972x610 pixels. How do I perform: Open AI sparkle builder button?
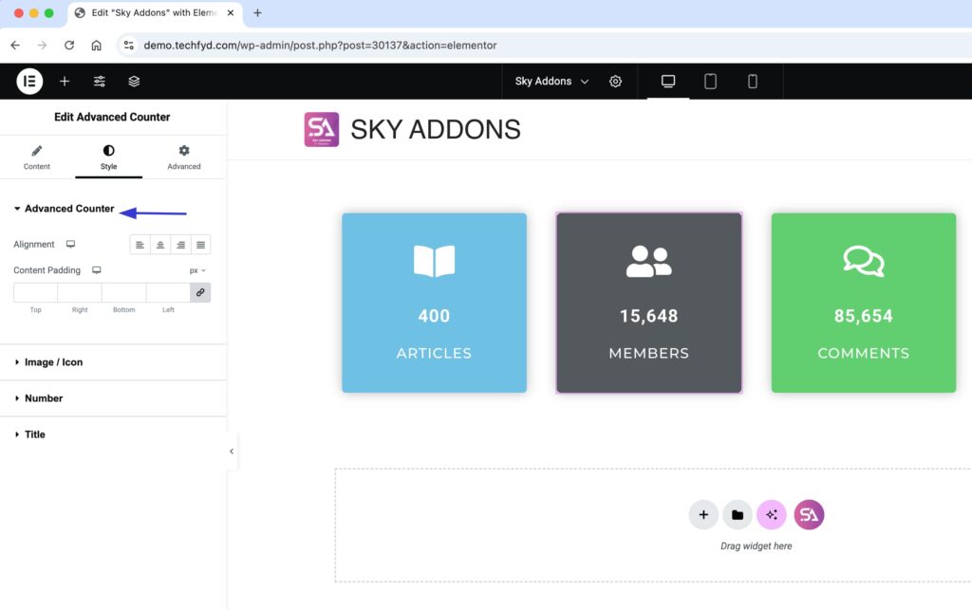(772, 514)
